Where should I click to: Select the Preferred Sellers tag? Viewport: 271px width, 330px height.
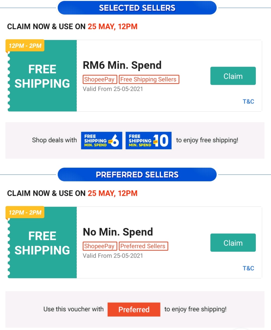[x=143, y=246]
